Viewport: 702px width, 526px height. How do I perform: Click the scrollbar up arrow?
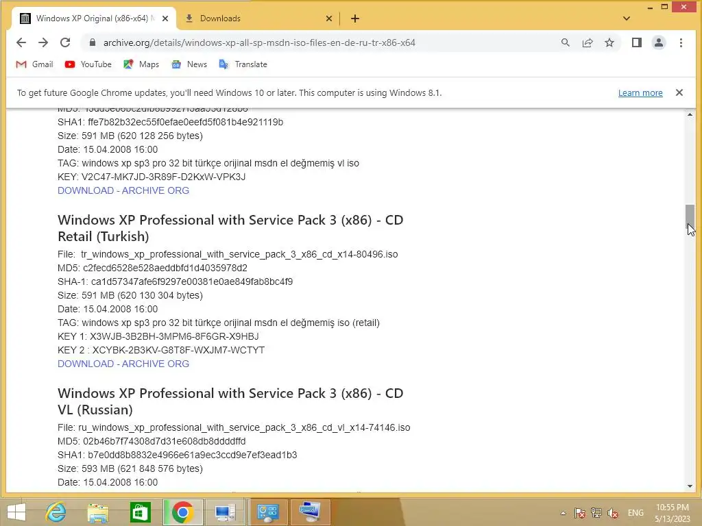[x=690, y=114]
